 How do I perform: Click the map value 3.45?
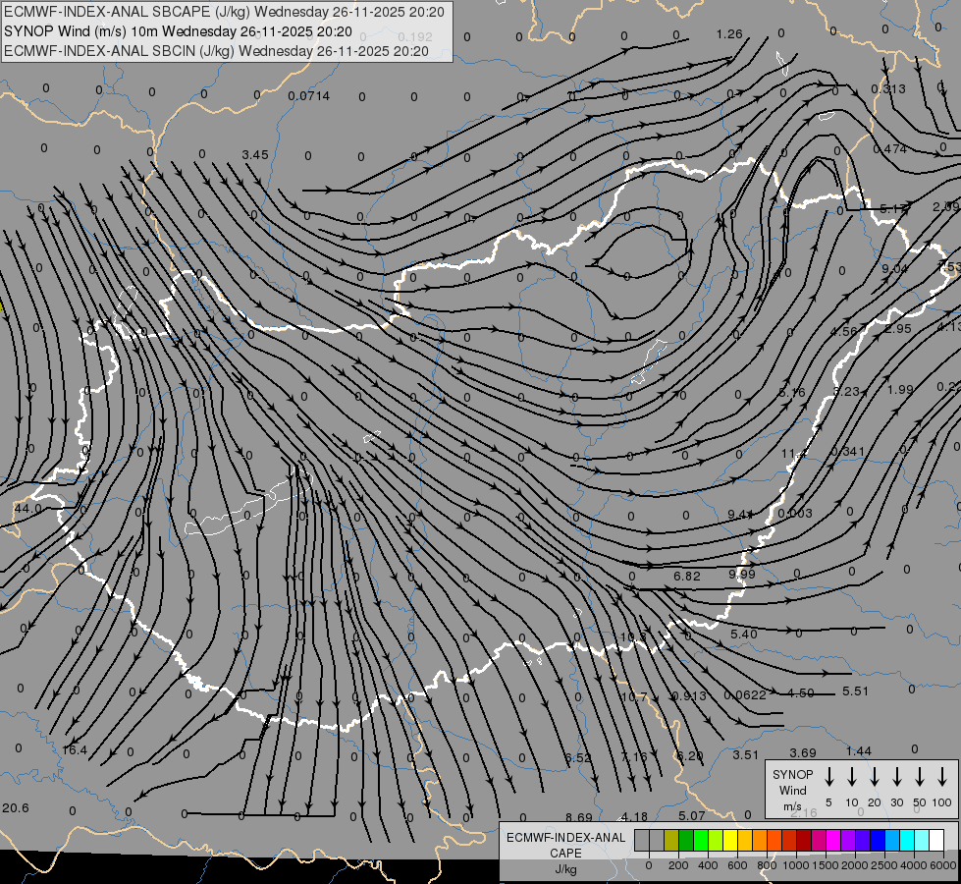click(255, 154)
